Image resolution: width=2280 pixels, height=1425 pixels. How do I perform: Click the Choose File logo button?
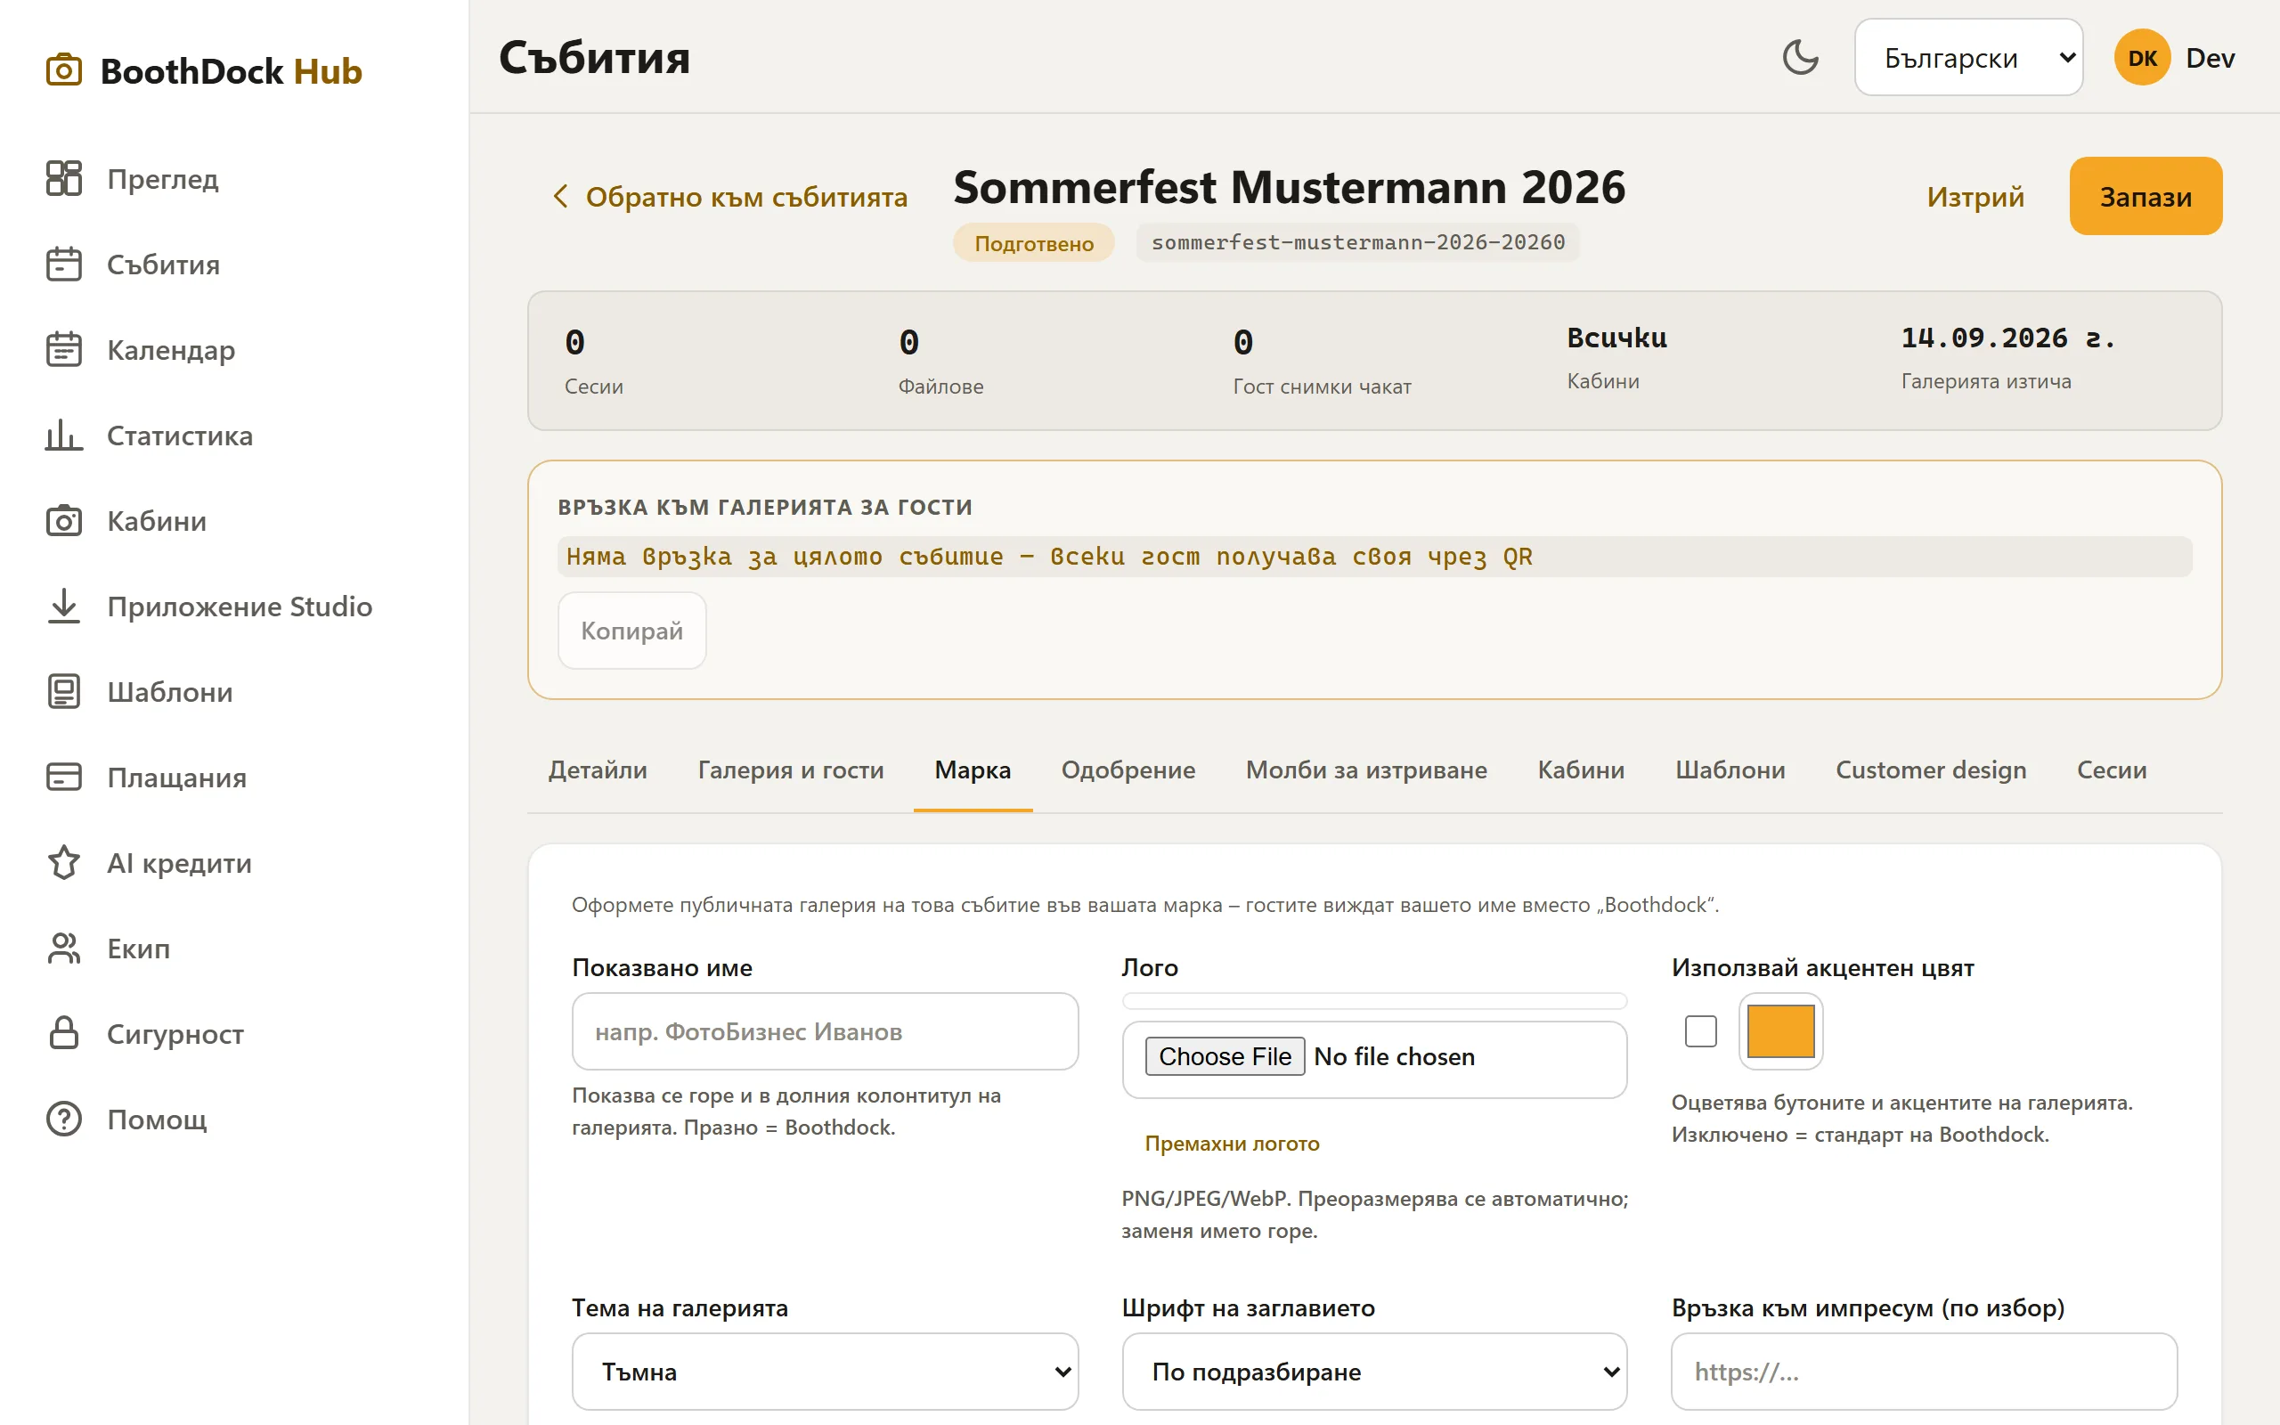(1224, 1056)
